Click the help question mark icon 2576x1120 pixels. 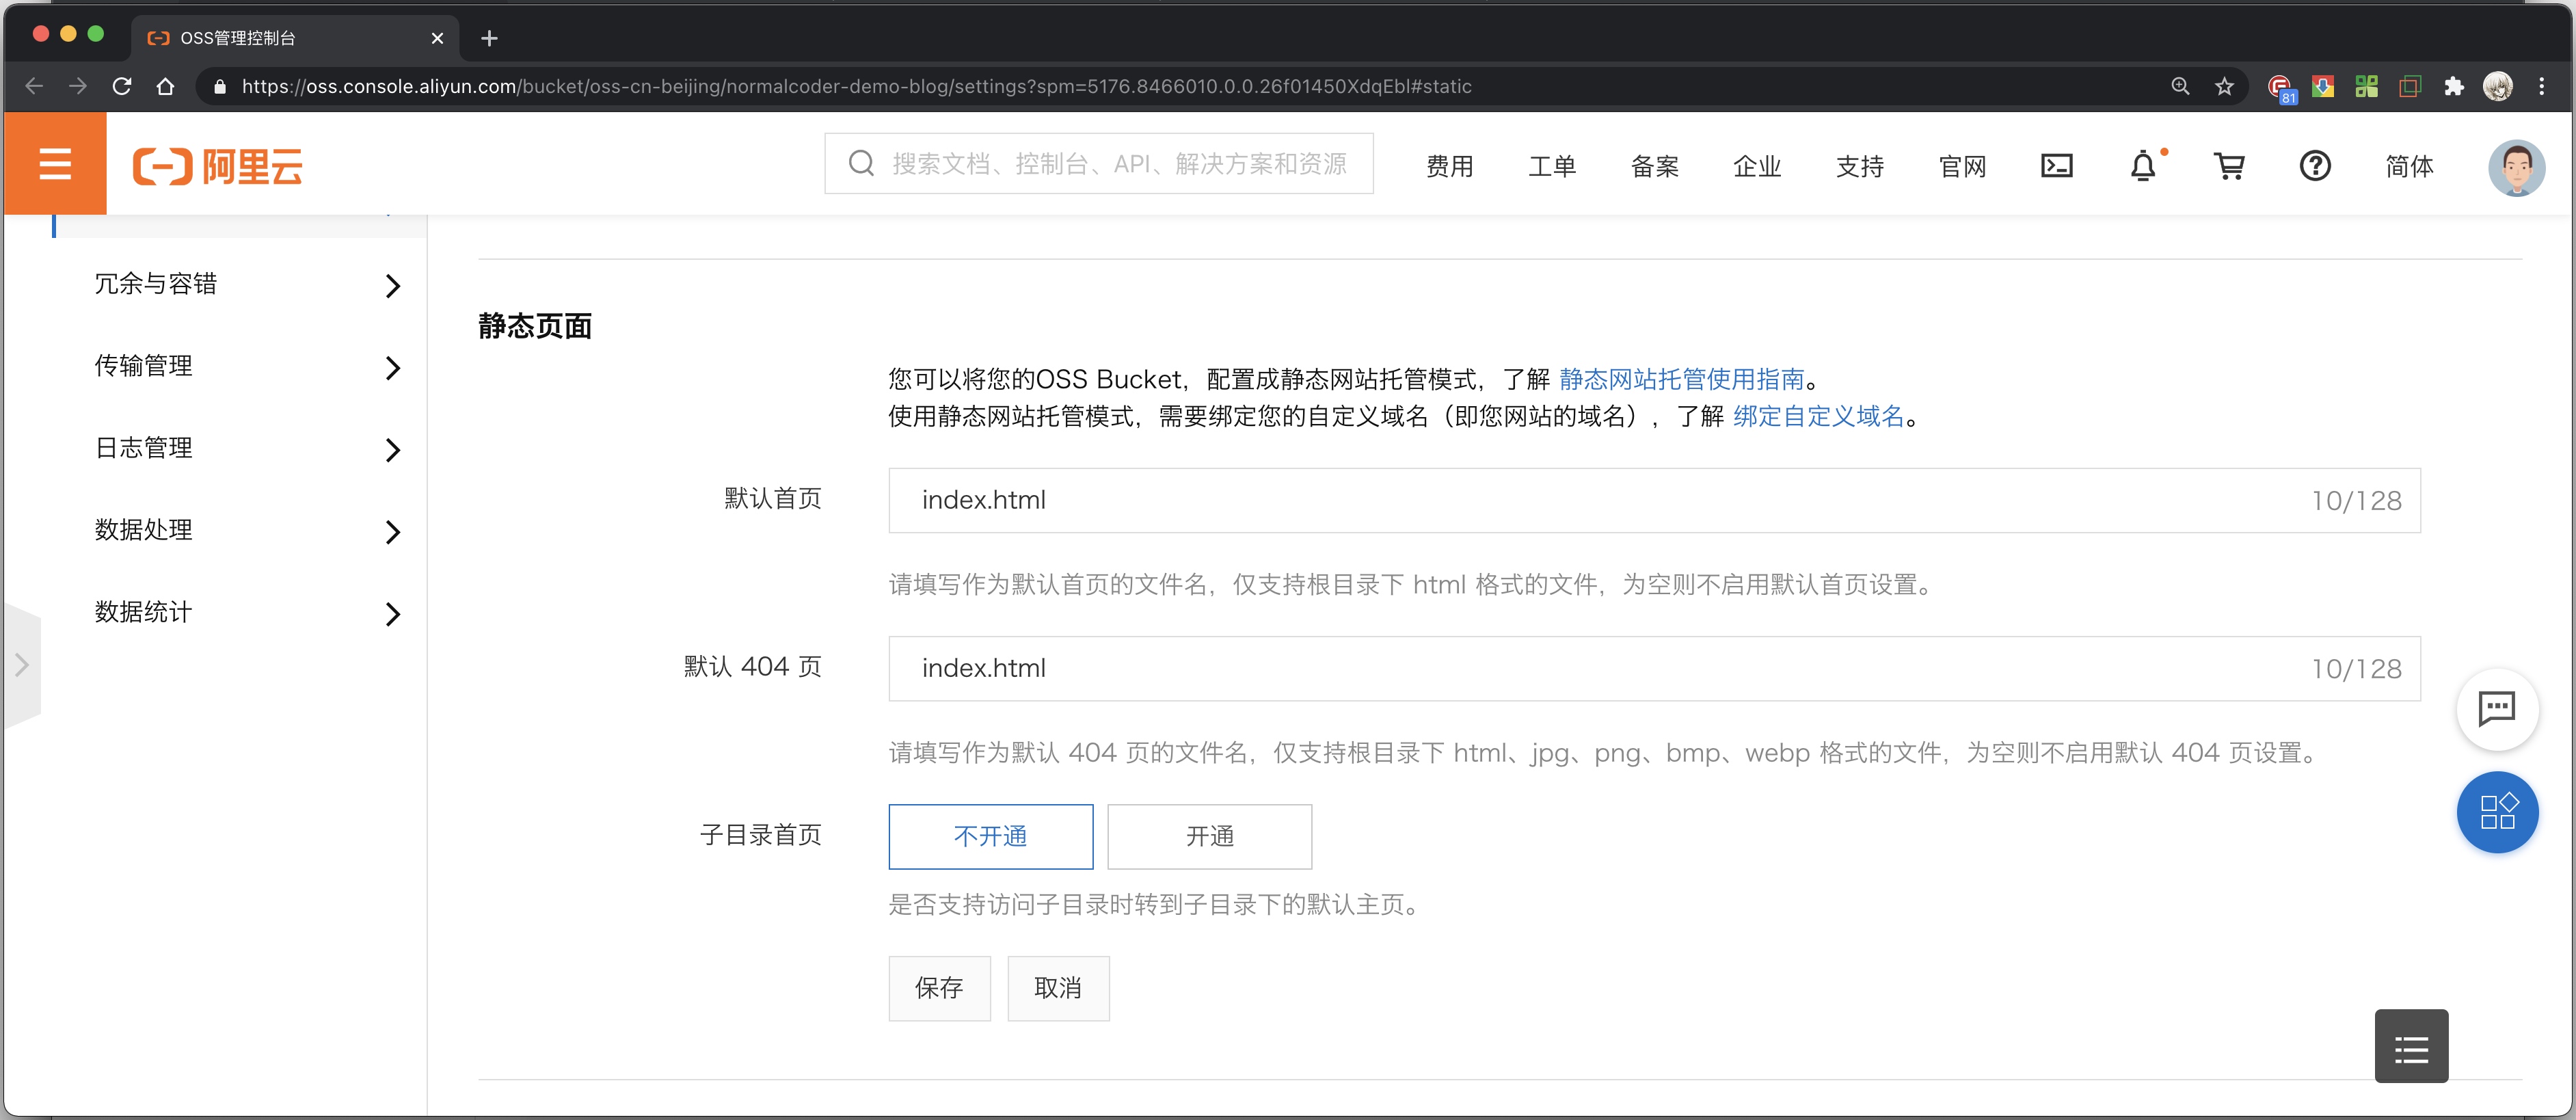(x=2314, y=166)
